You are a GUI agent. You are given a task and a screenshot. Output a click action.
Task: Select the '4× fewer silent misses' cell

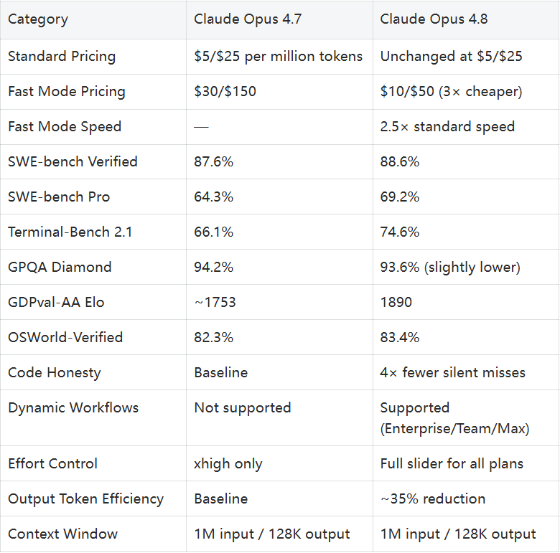coord(452,372)
